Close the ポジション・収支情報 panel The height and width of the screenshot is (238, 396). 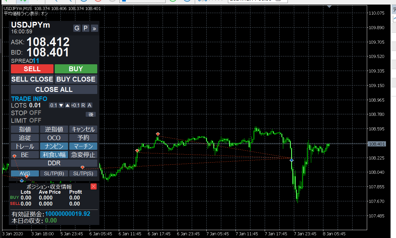pyautogui.click(x=94, y=186)
